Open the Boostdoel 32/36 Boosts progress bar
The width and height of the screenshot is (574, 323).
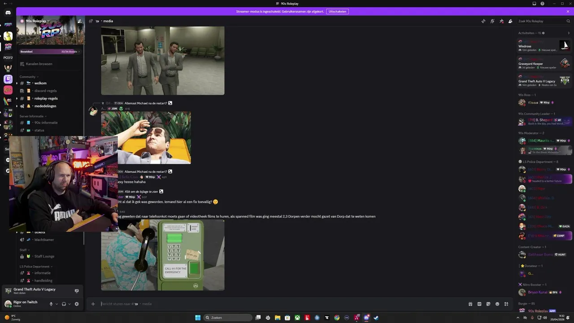point(50,52)
